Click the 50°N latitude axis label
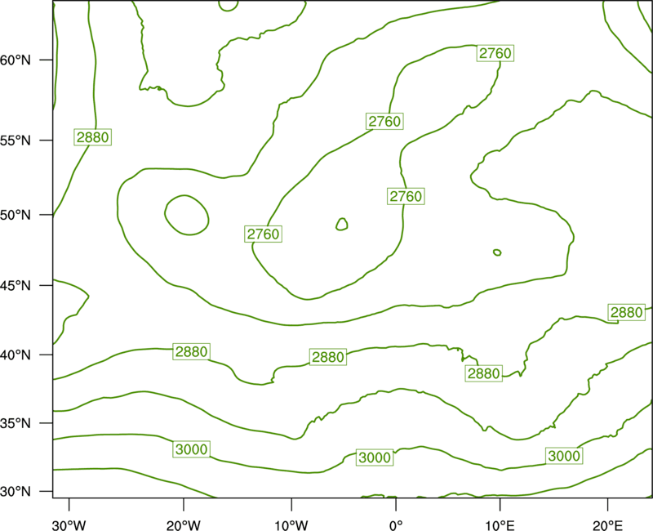Image resolution: width=653 pixels, height=531 pixels. (x=16, y=215)
